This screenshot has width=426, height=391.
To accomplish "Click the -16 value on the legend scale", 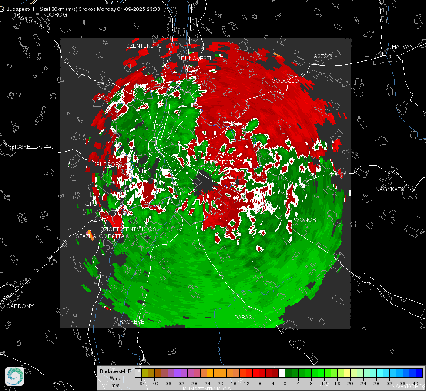I will coord(232,384).
